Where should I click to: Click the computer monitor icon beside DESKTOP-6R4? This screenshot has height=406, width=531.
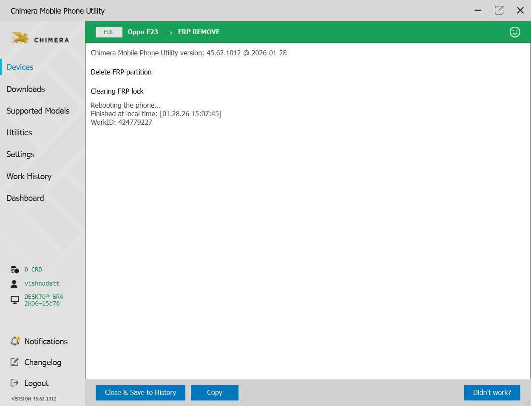pyautogui.click(x=15, y=300)
